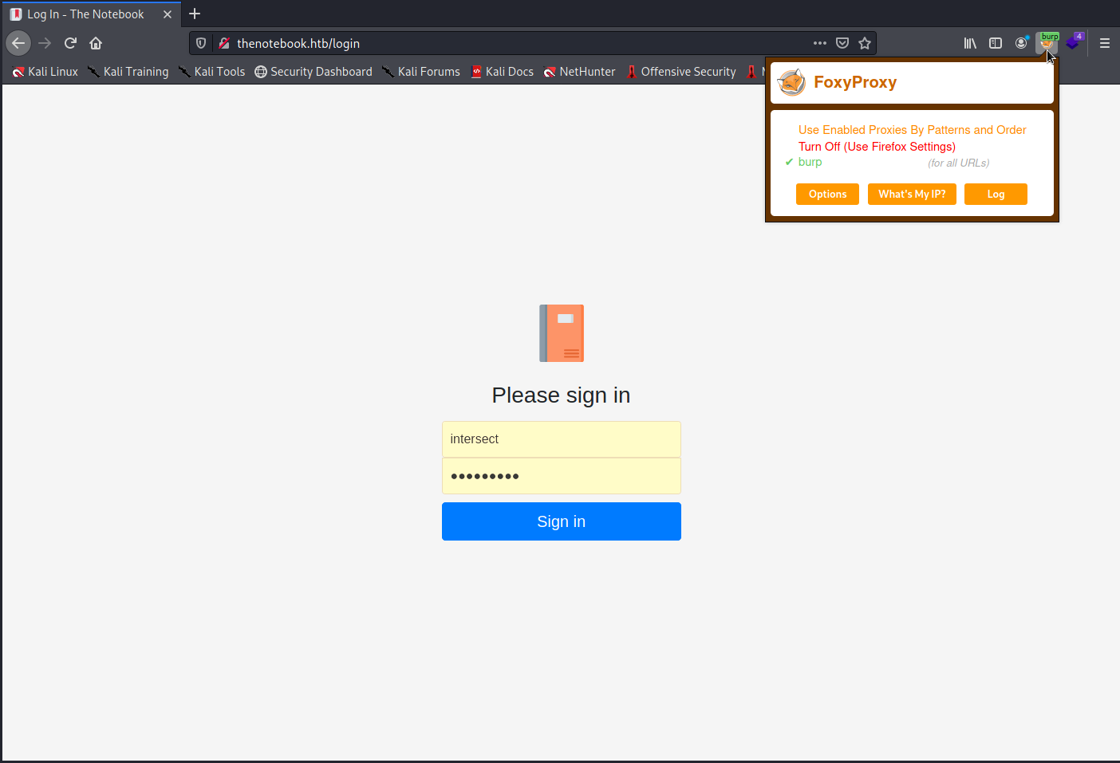Open the Firefox home page icon

pos(96,43)
